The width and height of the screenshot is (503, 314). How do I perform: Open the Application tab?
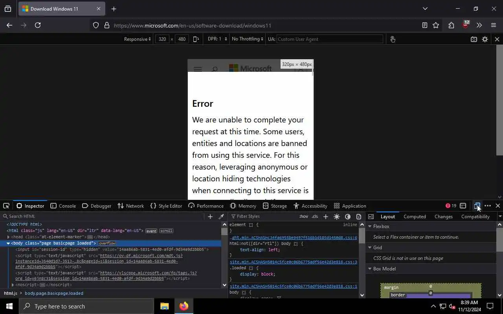pyautogui.click(x=350, y=206)
